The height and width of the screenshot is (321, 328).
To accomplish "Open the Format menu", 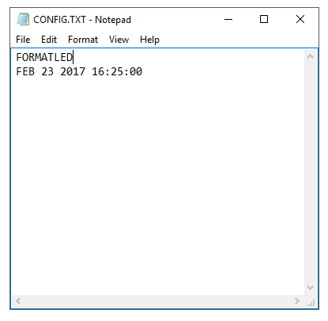I will coord(83,40).
